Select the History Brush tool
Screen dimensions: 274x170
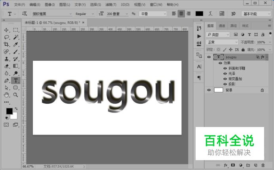point(15,59)
